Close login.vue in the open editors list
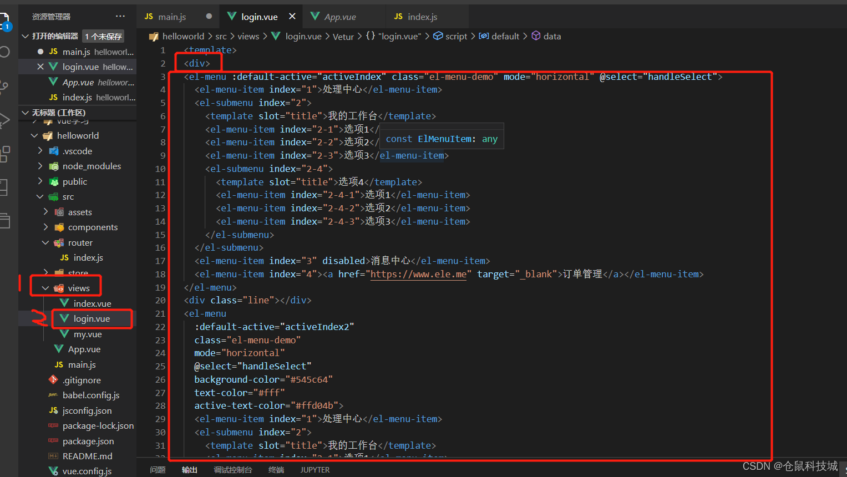The image size is (847, 477). (40, 67)
